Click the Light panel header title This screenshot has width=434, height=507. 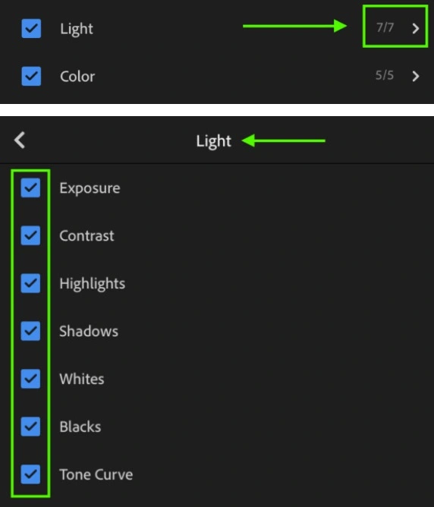coord(214,141)
